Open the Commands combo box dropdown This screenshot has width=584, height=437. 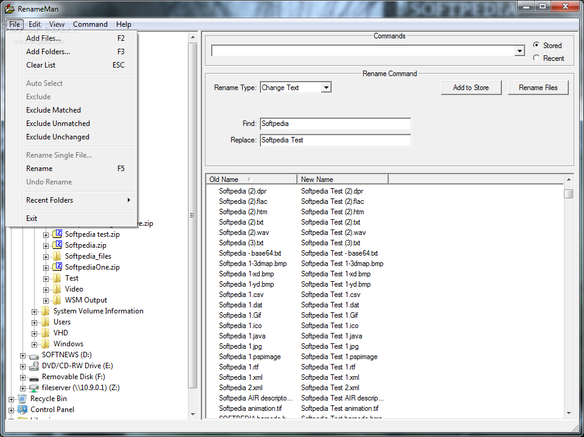(520, 51)
